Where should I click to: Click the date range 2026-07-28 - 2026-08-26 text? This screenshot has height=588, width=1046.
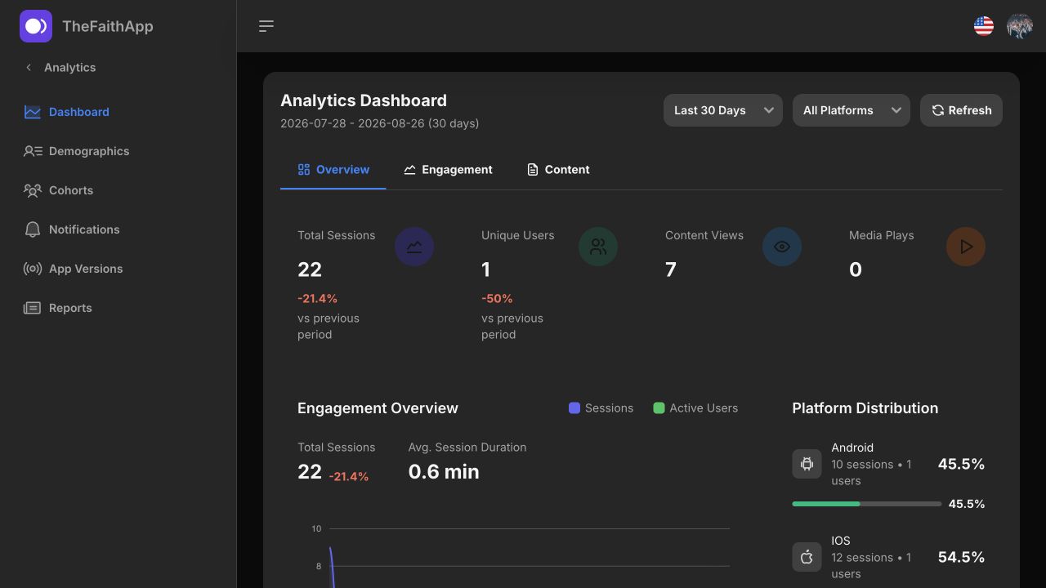pyautogui.click(x=379, y=124)
